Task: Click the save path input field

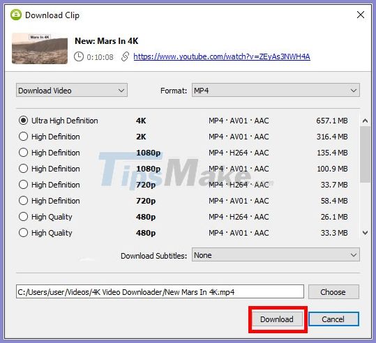Action: [x=160, y=291]
